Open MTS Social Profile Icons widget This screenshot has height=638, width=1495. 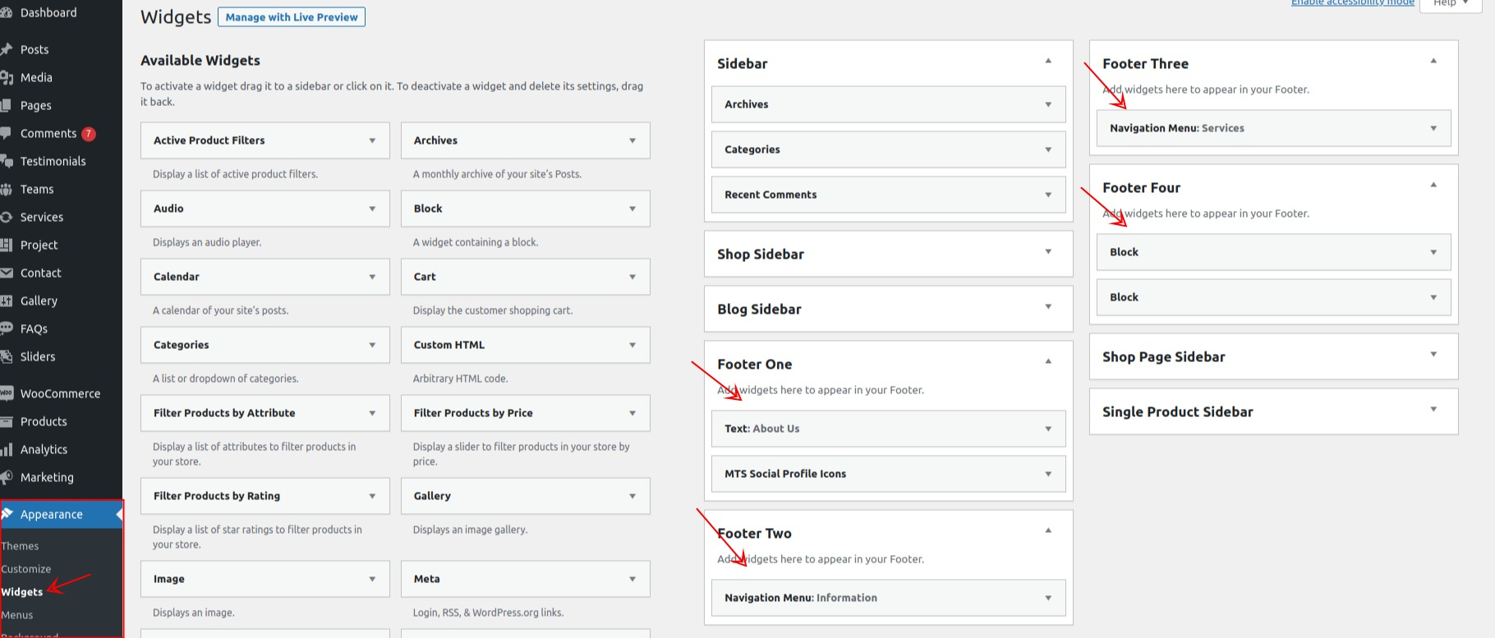point(888,474)
